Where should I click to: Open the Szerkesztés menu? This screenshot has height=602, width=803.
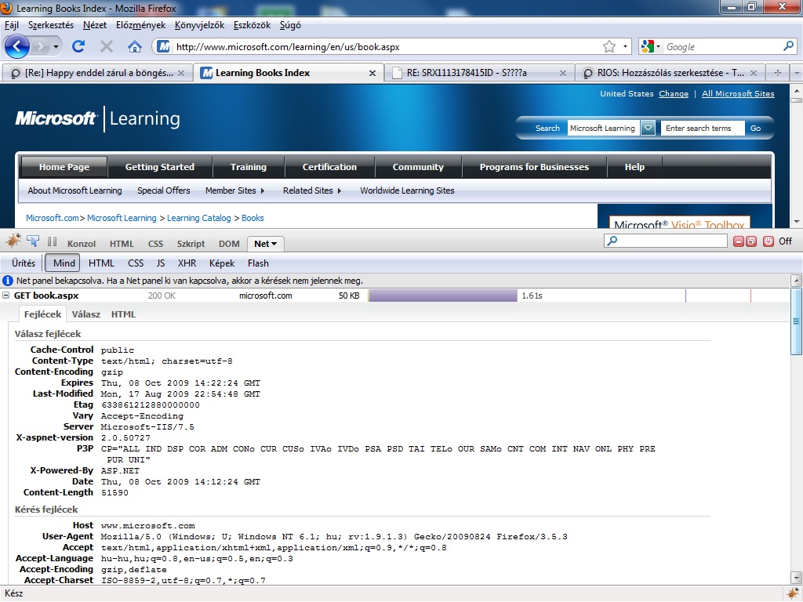tap(51, 25)
